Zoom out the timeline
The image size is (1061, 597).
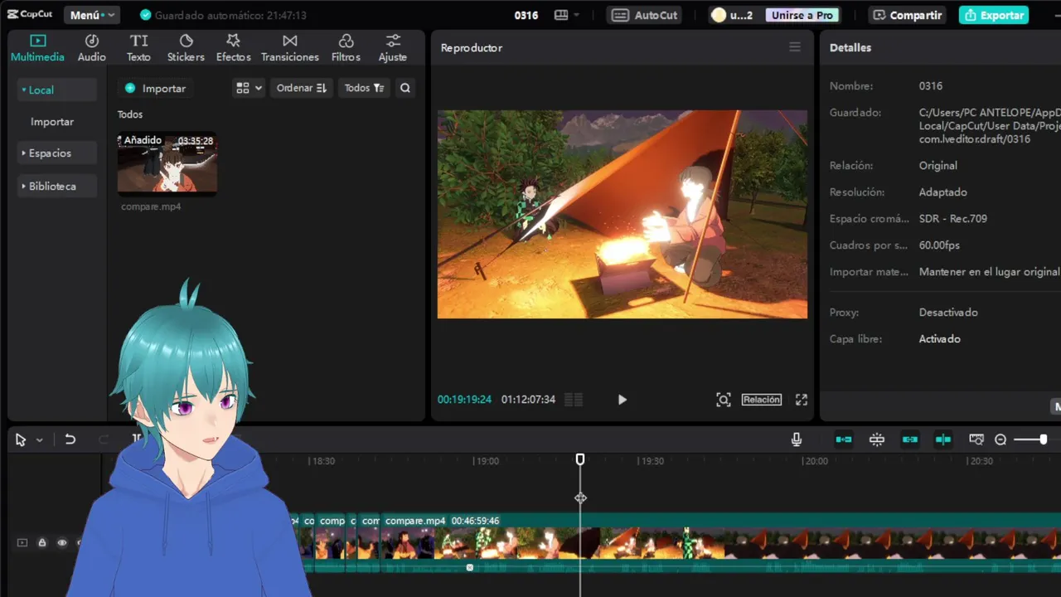(1000, 439)
